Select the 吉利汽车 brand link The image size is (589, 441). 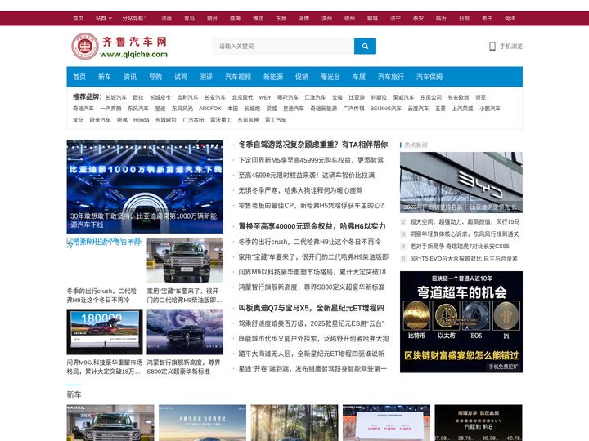[x=188, y=97]
